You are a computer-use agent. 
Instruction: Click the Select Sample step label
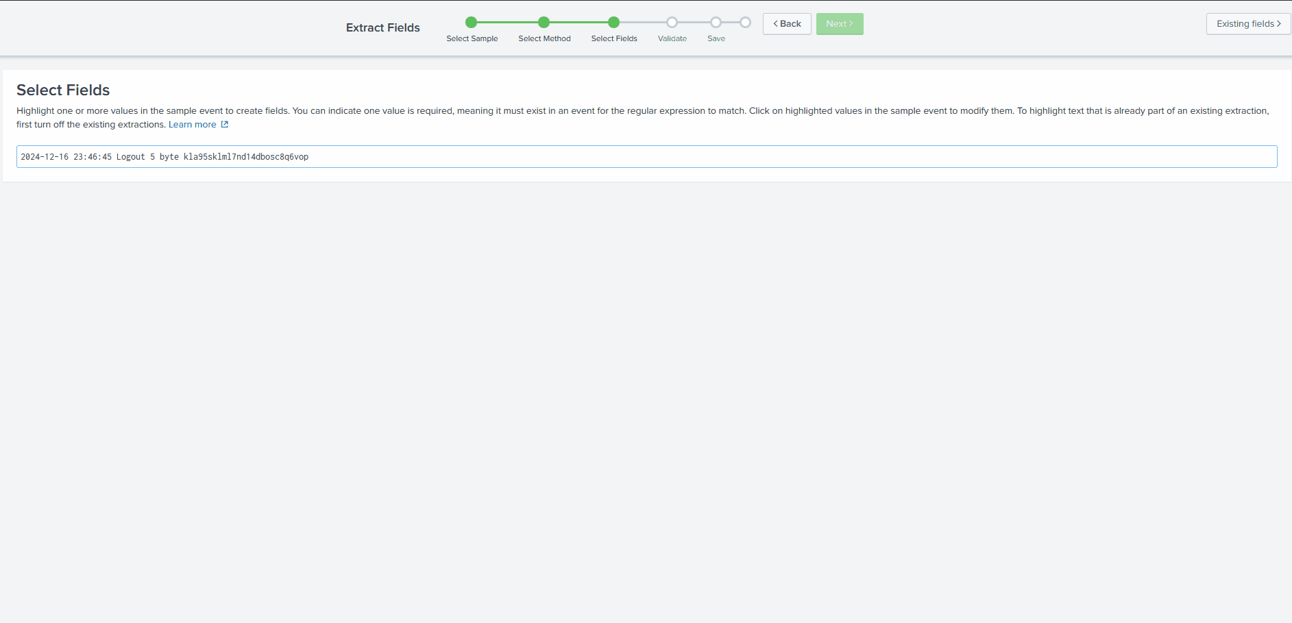pos(472,38)
